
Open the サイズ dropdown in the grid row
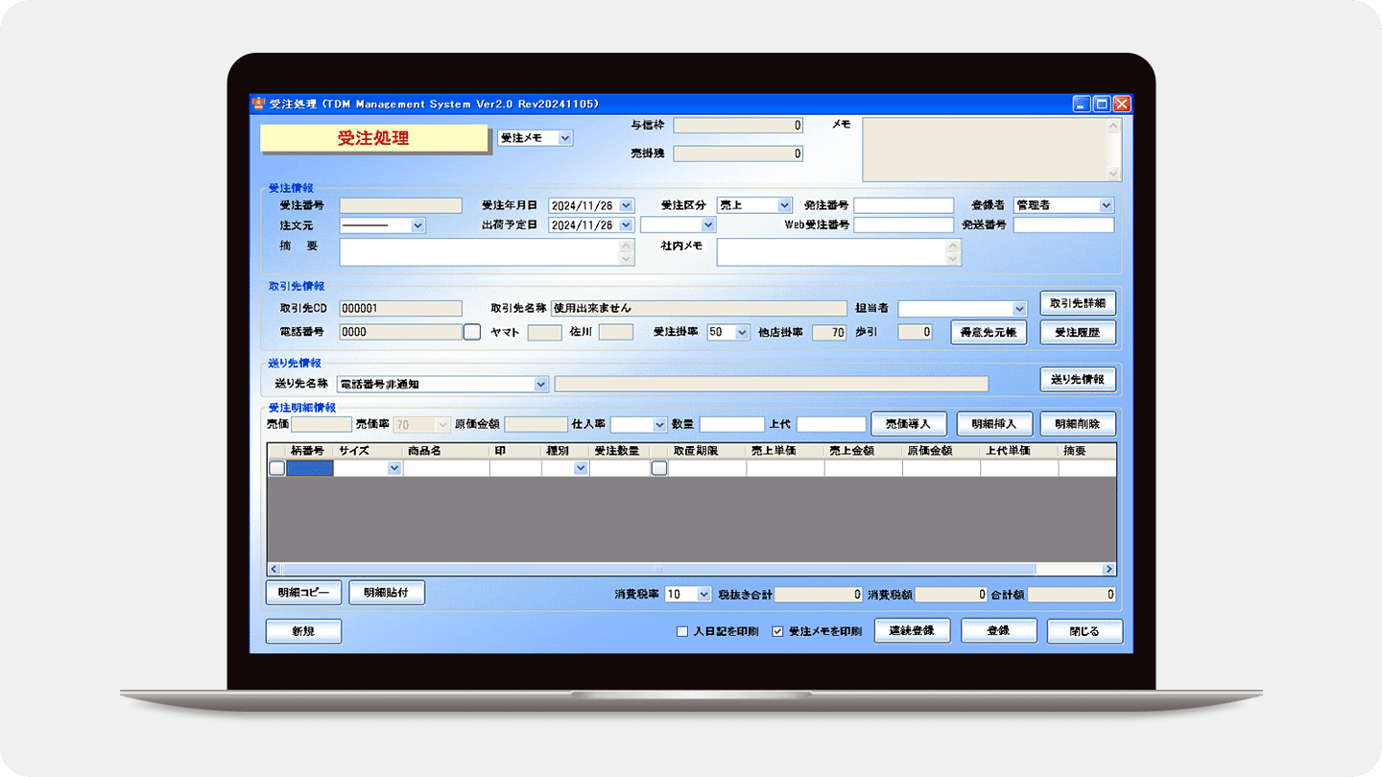[x=394, y=468]
